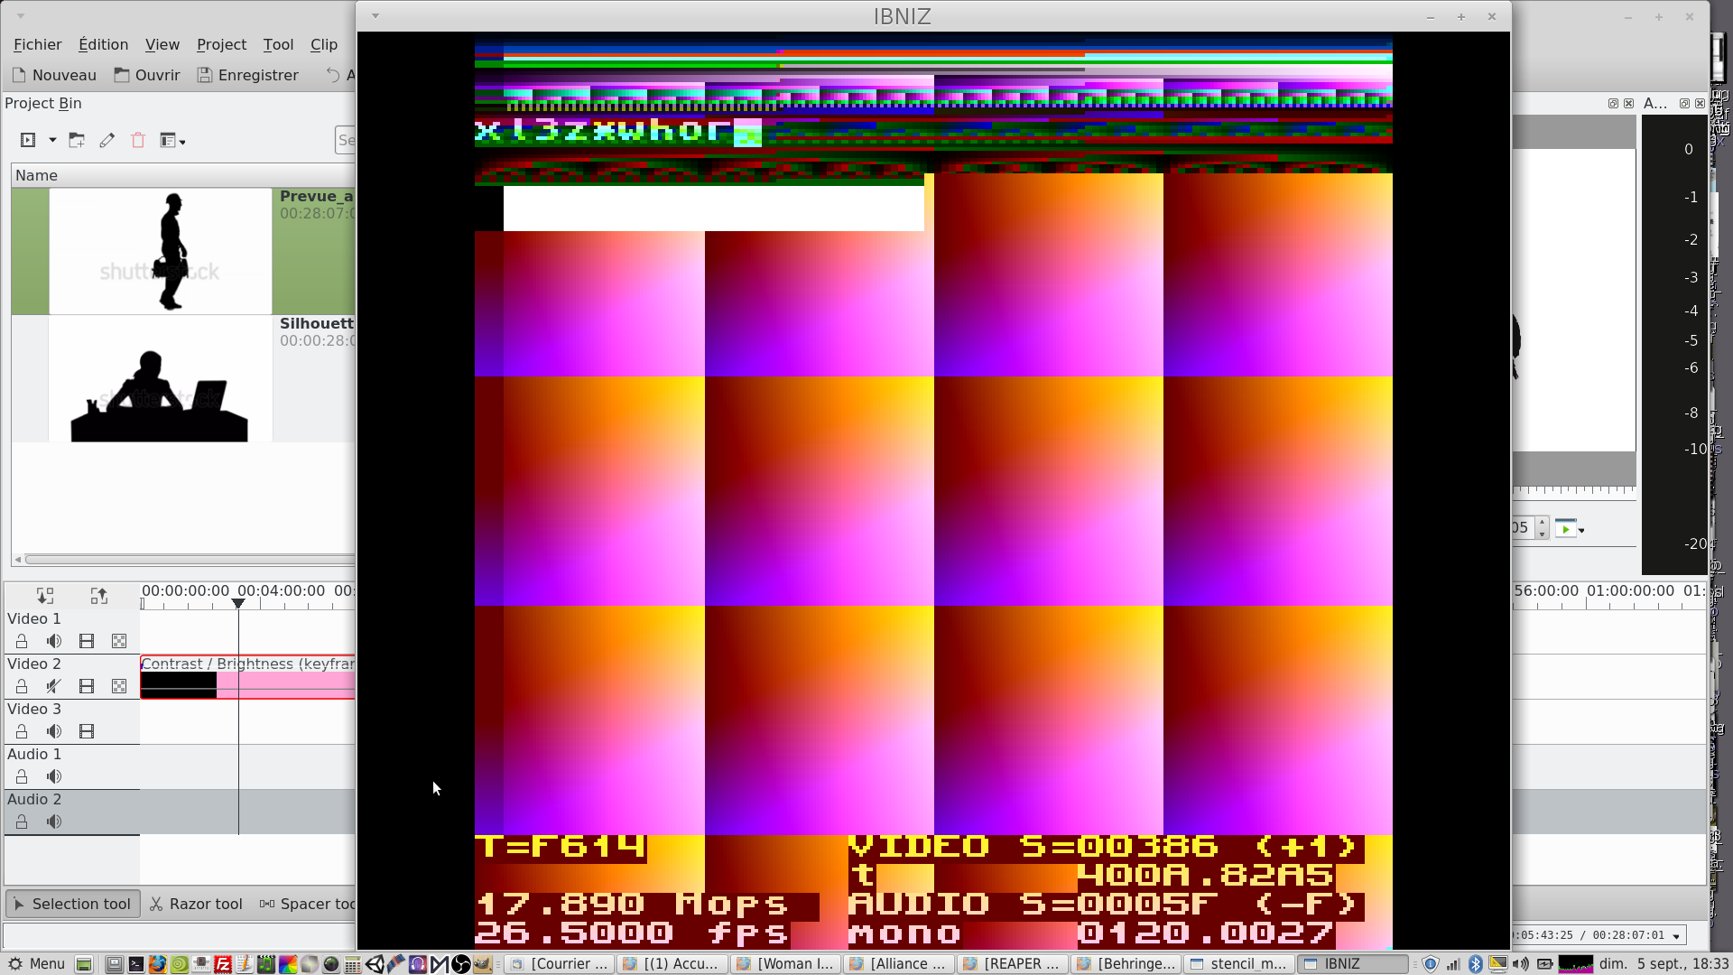Open the Add Clip dropdown arrow
Screen dimensions: 1733x975
coord(52,140)
